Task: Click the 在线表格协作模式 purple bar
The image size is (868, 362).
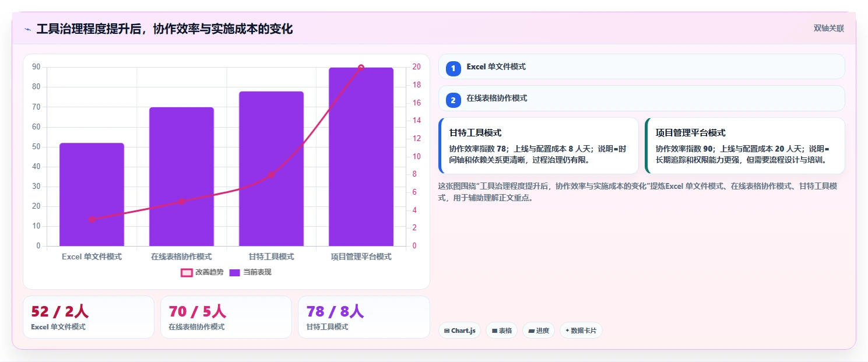Action: coord(181,177)
